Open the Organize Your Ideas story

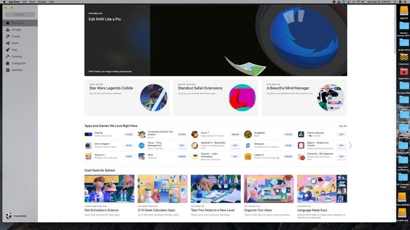[269, 195]
